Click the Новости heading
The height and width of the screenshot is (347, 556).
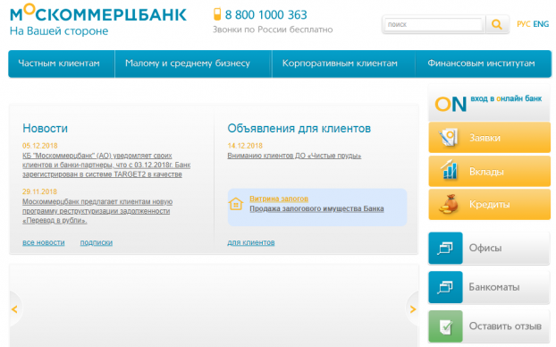(x=45, y=128)
